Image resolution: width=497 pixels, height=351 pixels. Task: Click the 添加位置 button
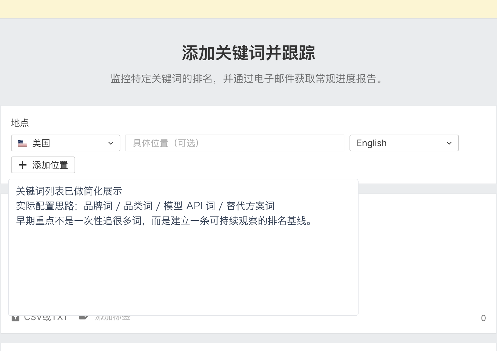tap(43, 165)
